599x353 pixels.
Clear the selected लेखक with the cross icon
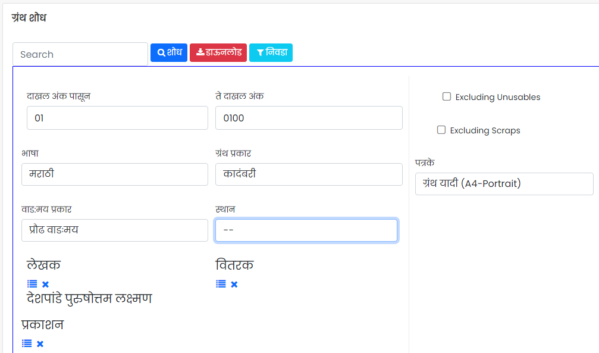coord(45,284)
